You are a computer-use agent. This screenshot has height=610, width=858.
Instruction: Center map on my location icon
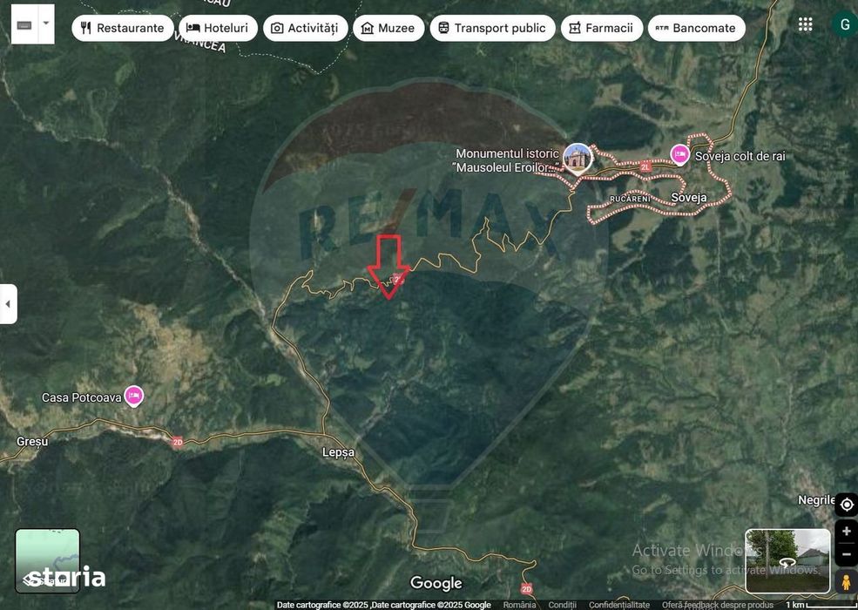pyautogui.click(x=847, y=505)
